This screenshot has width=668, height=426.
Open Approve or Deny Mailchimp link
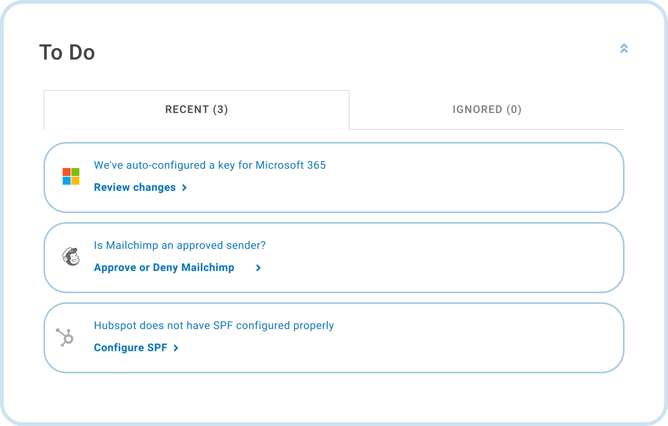164,268
